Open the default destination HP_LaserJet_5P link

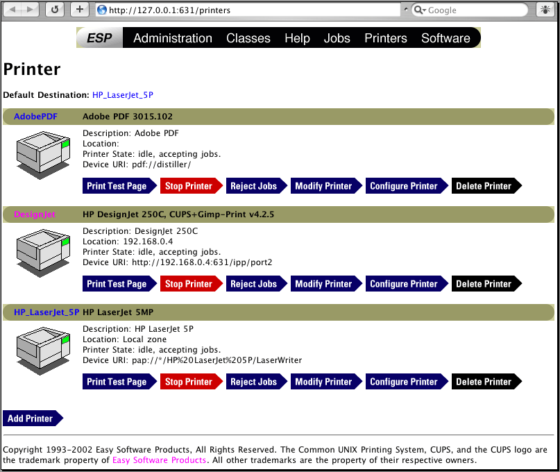tap(123, 95)
